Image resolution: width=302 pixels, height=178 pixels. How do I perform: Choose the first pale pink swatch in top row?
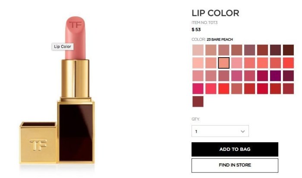tap(198, 50)
